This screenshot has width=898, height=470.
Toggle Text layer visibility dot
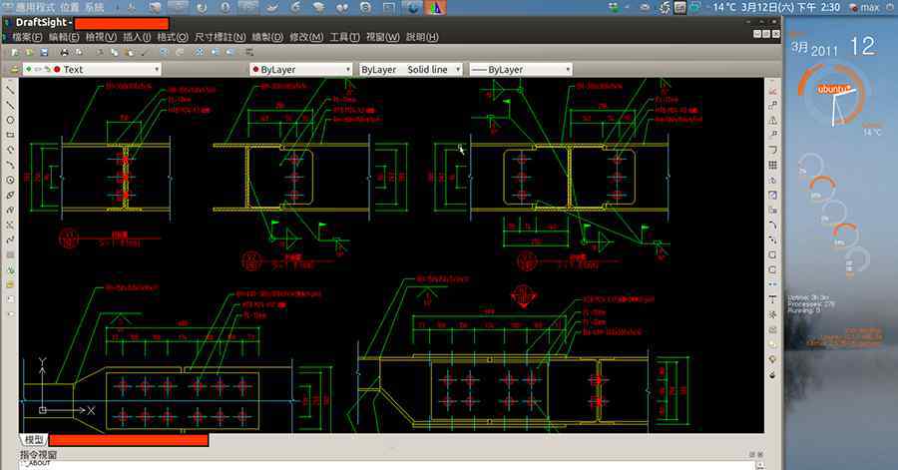(x=29, y=69)
